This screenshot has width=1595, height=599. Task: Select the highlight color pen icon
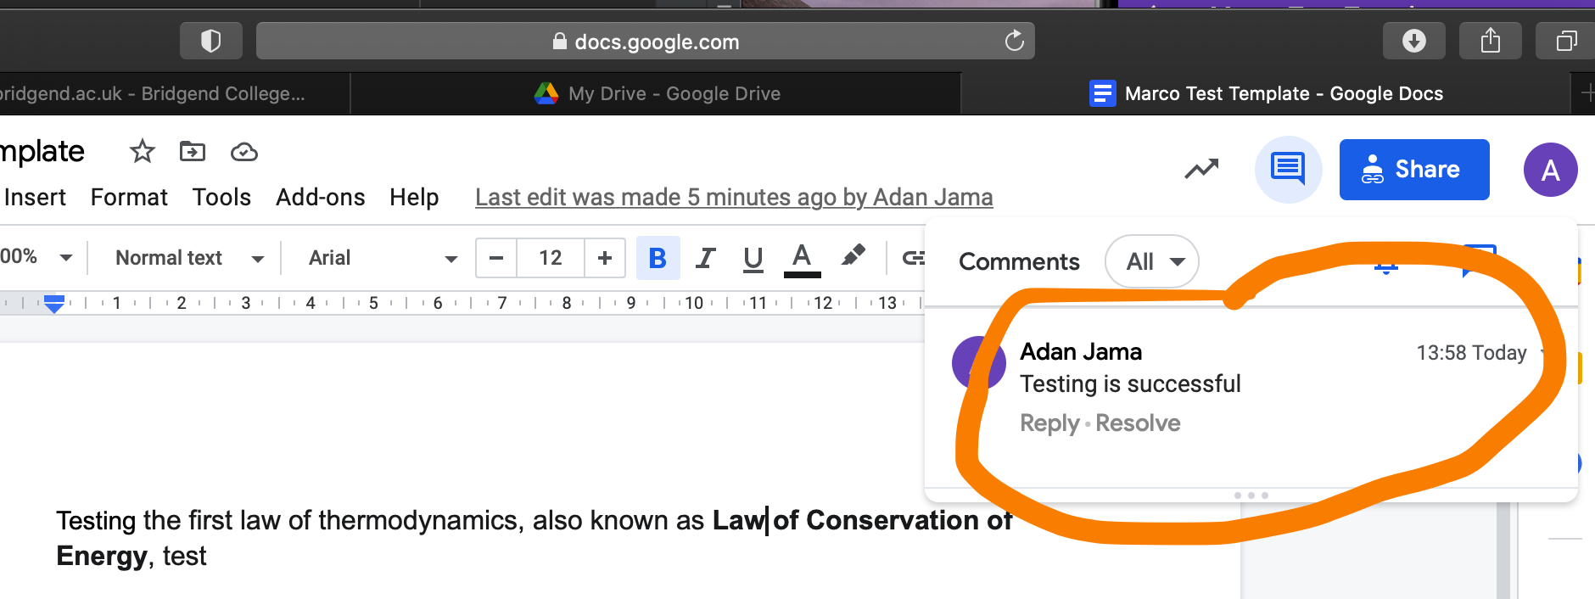coord(853,256)
